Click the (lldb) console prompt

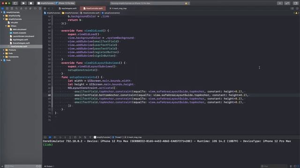48,145
